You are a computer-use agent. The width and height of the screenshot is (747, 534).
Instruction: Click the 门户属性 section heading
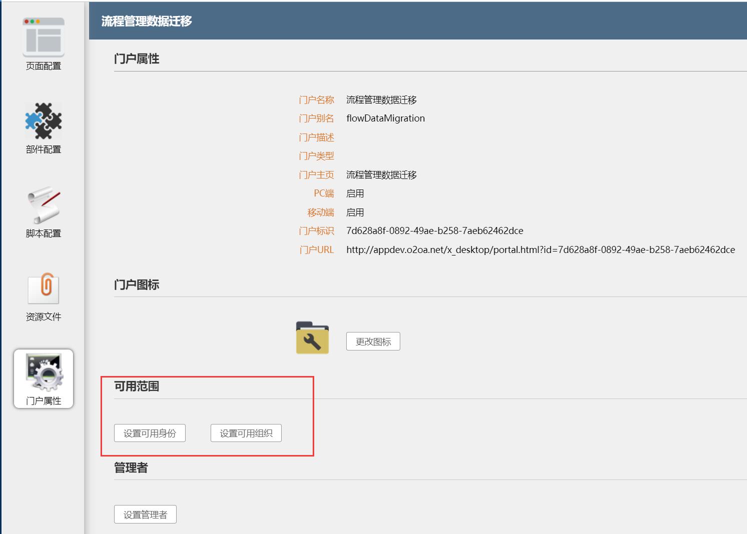click(137, 58)
